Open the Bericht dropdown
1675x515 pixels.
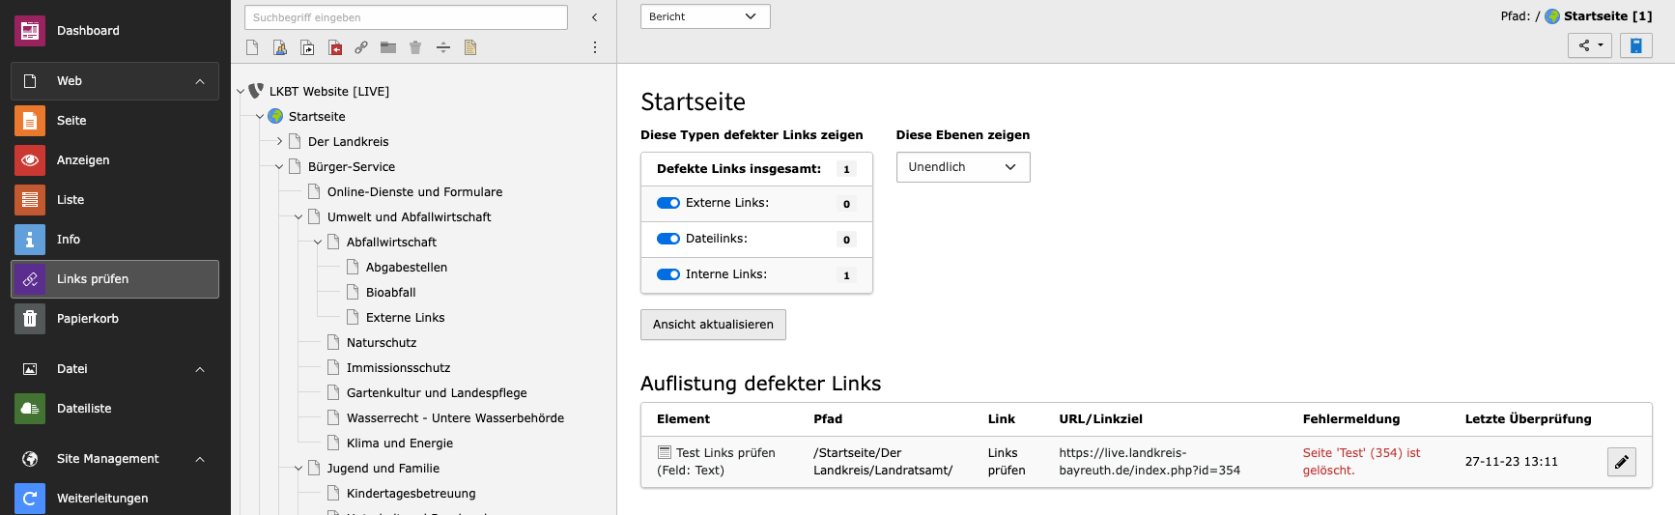[x=704, y=16]
